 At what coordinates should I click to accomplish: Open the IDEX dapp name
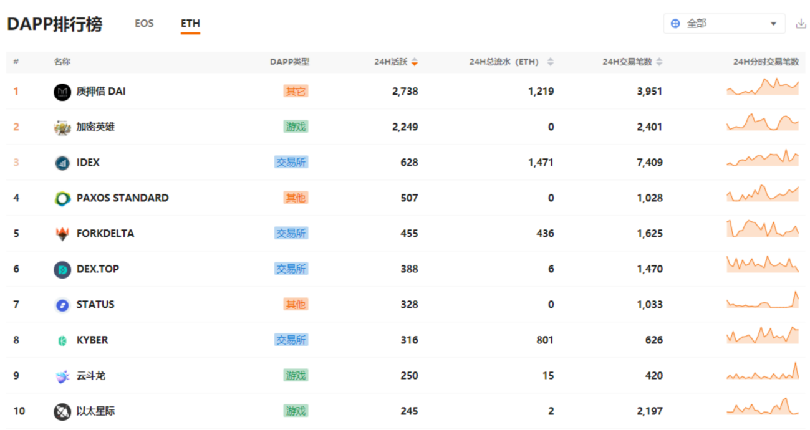(x=88, y=163)
